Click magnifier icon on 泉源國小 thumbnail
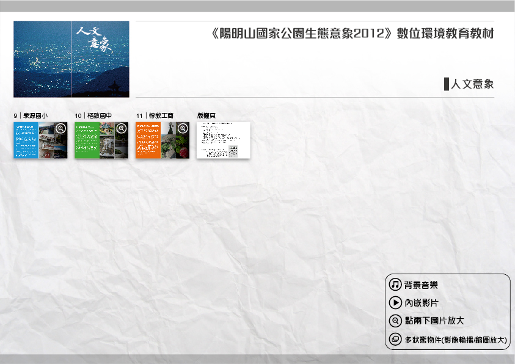 coord(60,128)
